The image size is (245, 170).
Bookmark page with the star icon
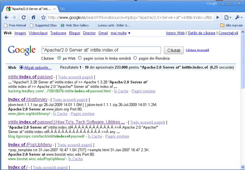(43, 17)
